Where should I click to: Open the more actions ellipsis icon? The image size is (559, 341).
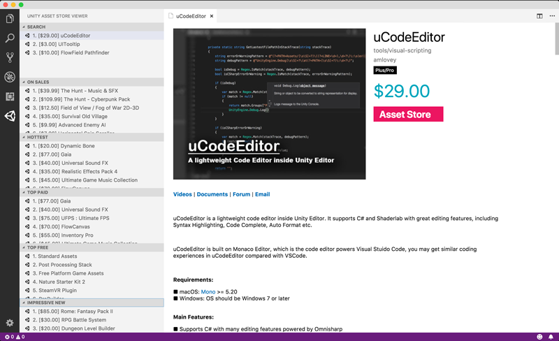(x=552, y=16)
